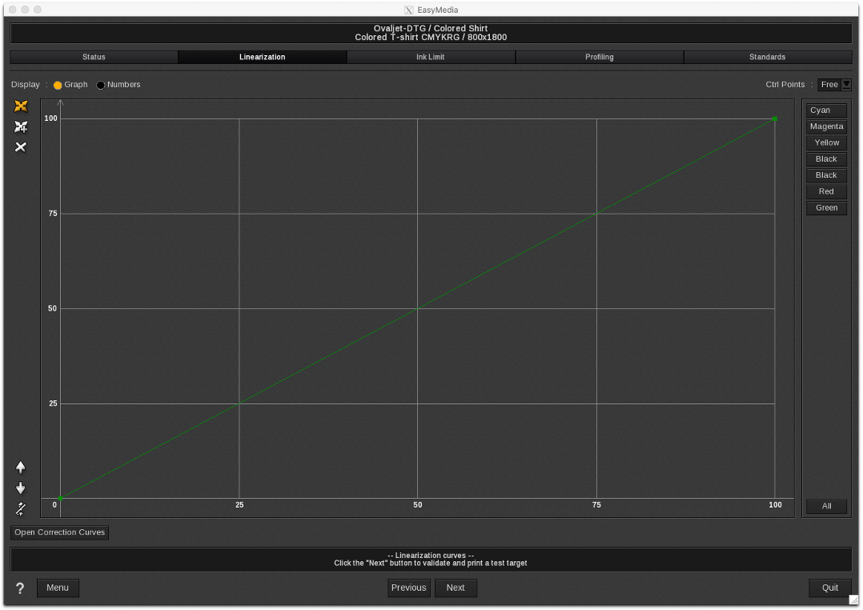This screenshot has width=863, height=610.
Task: Click the green curve endpoint at 100
Action: click(775, 118)
